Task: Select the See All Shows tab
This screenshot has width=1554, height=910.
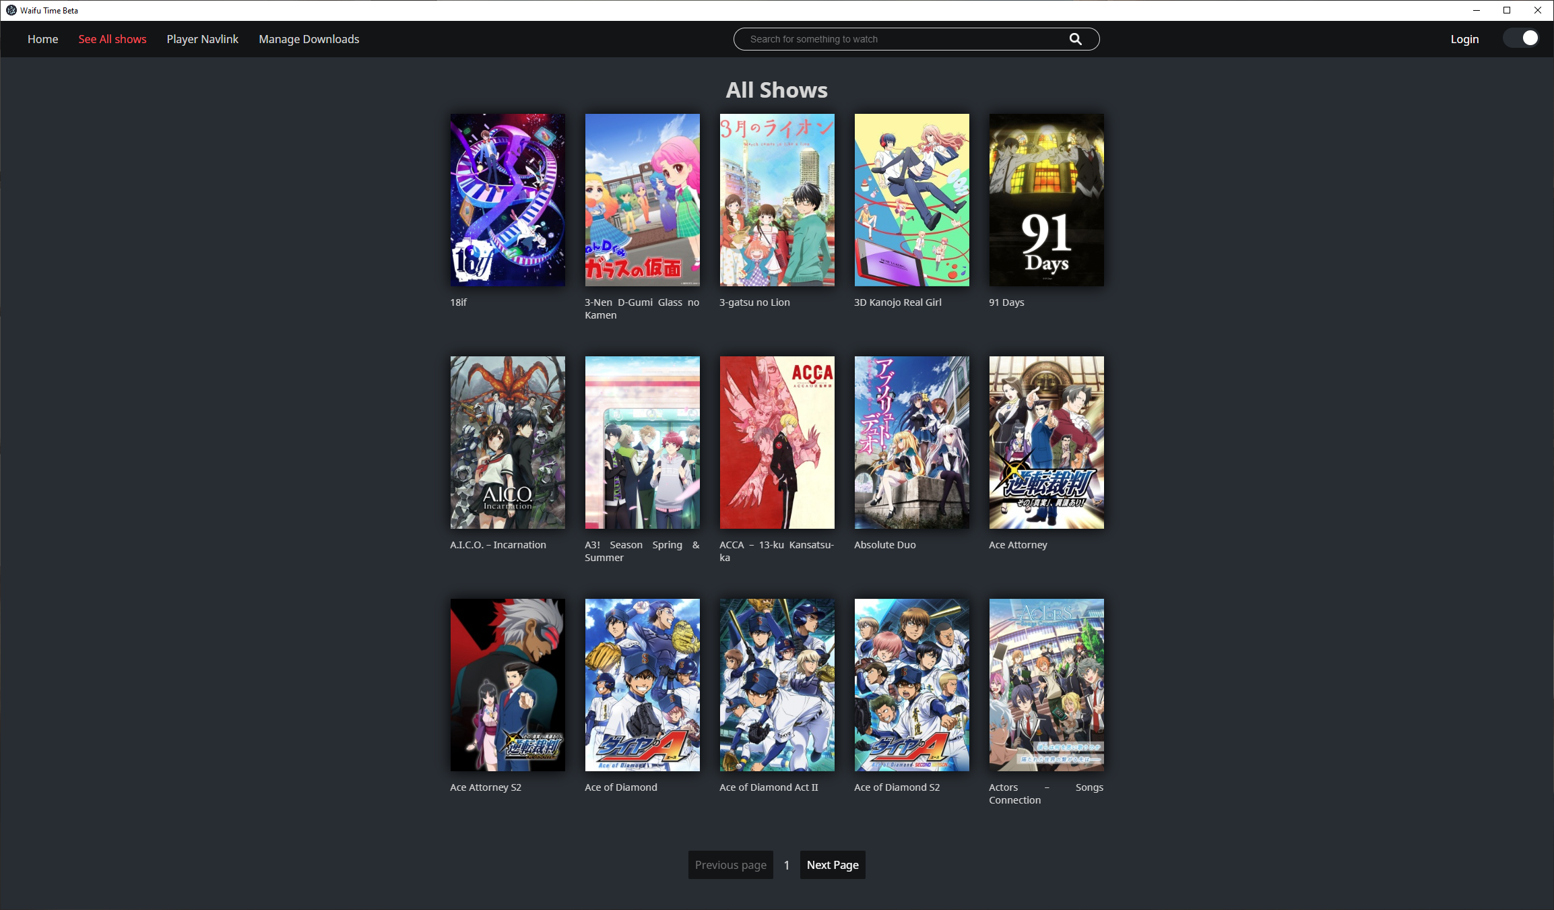Action: [112, 38]
